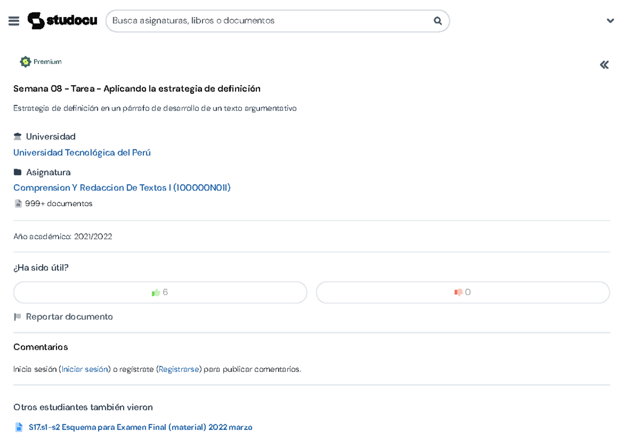Screen dimensions: 623x440
Task: Click the Registrarse link
Action: 179,369
